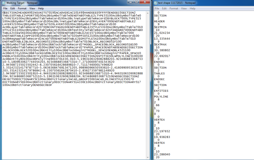Image resolution: width=254 pixels, height=160 pixels.
Task: Click the $EXTMAX line in test shape
Action: tap(160, 45)
